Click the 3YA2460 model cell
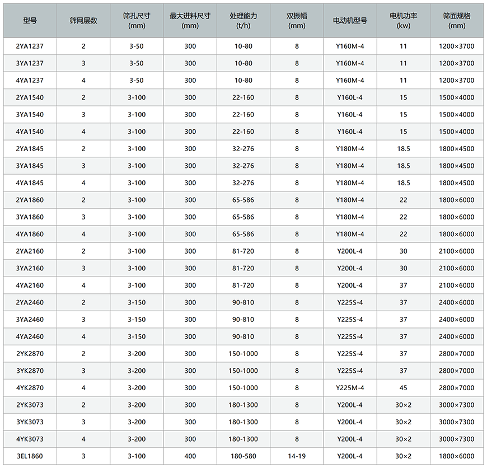Screen dimensions: 487x468 click(30, 320)
